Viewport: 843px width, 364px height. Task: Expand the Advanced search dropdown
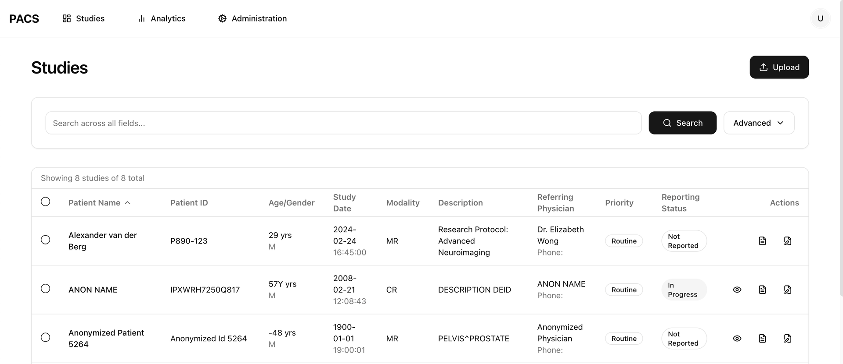coord(758,123)
